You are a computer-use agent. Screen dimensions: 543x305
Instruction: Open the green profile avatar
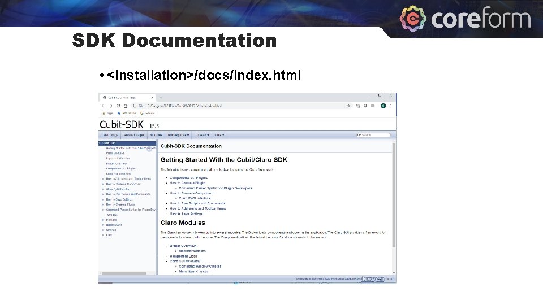[x=383, y=106]
